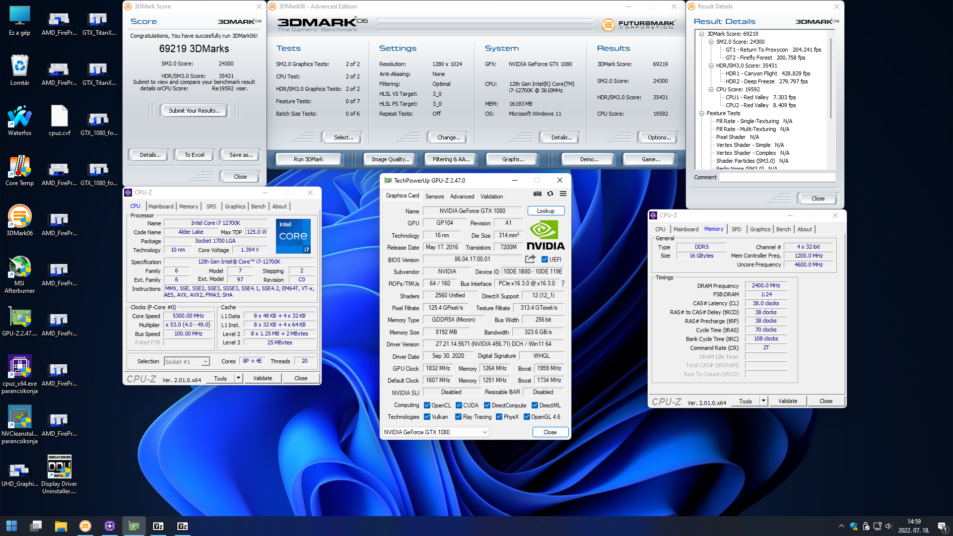Click the BIOS export share icon

coord(530,259)
